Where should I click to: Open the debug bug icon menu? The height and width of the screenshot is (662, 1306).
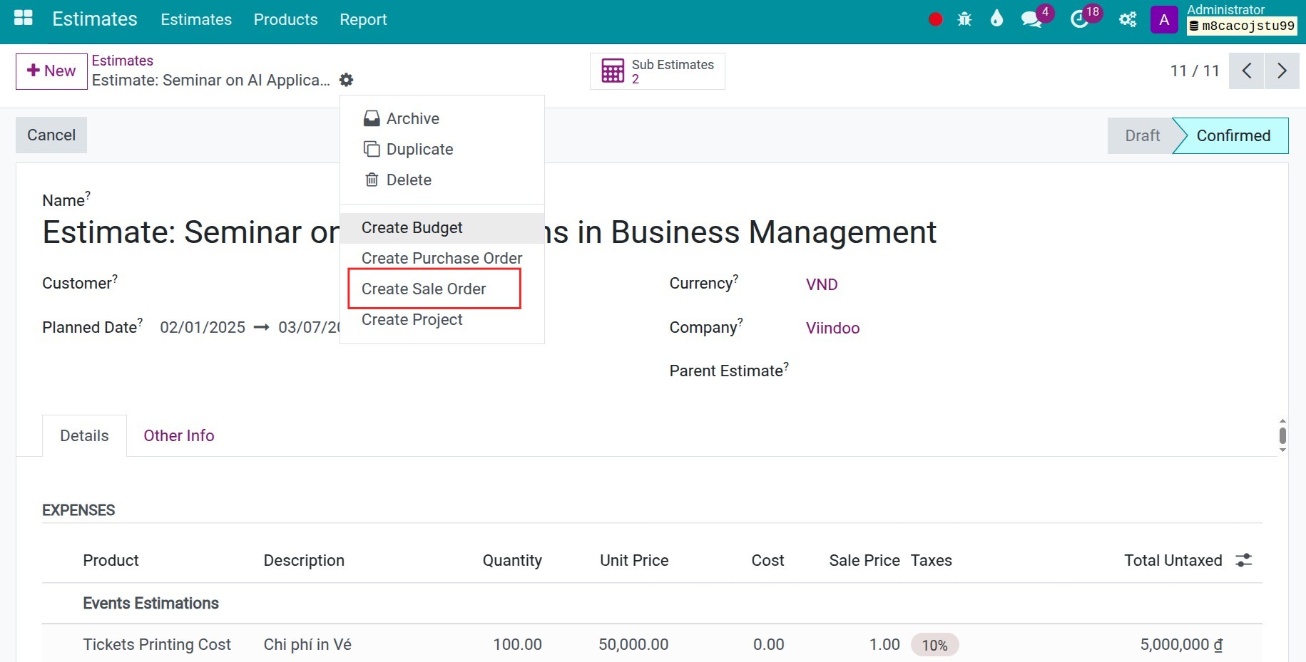[x=964, y=19]
